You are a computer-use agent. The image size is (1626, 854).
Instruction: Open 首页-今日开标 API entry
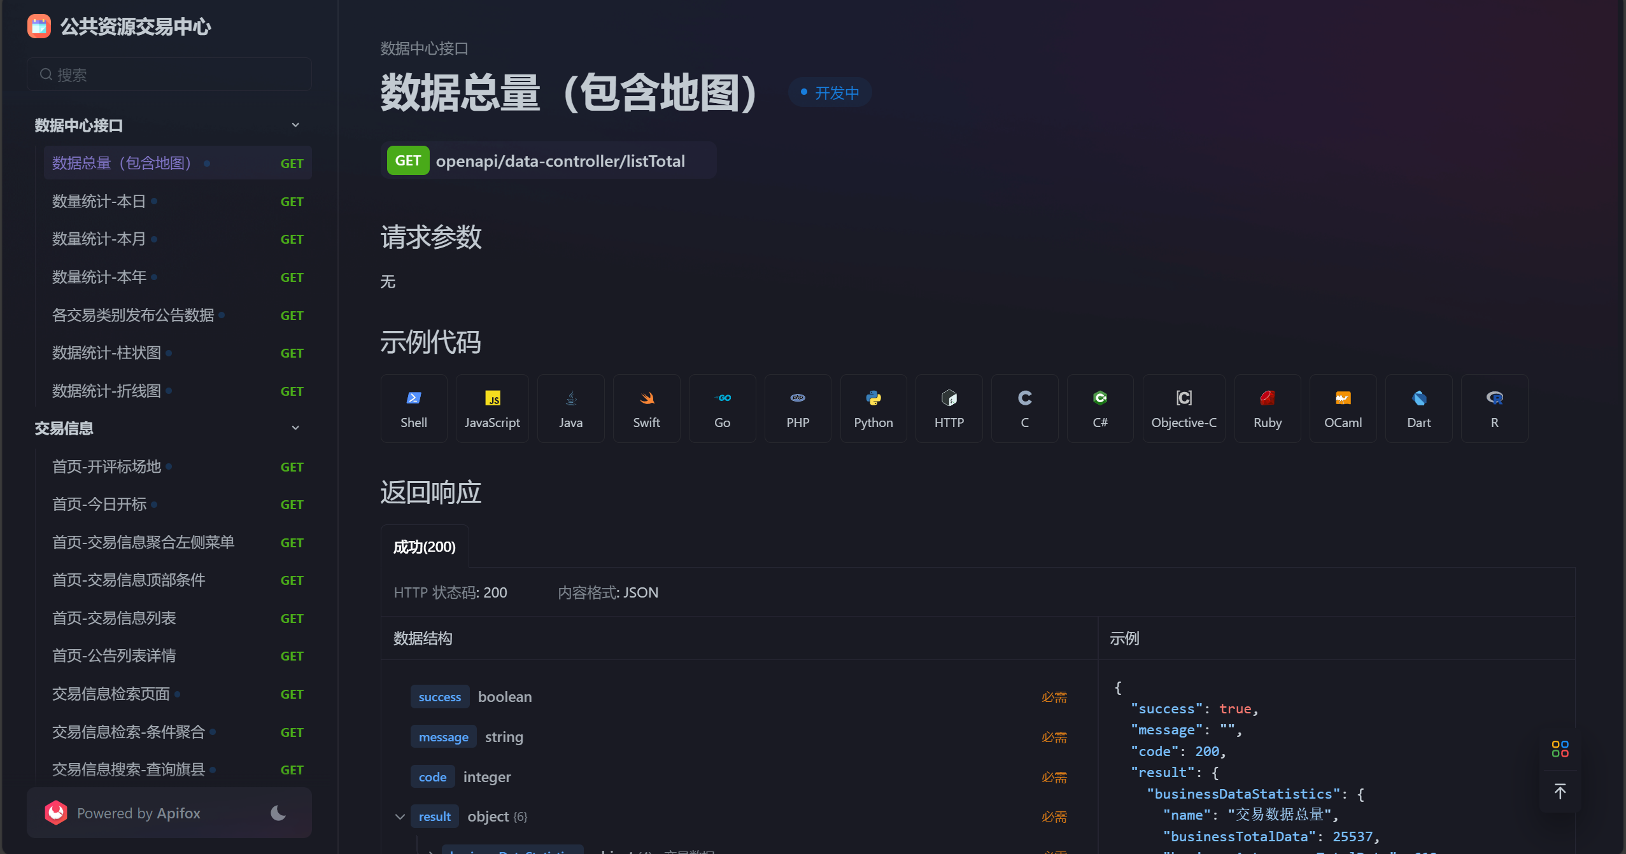point(99,505)
